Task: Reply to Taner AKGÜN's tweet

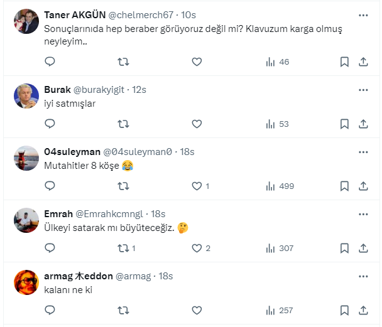Action: point(50,62)
